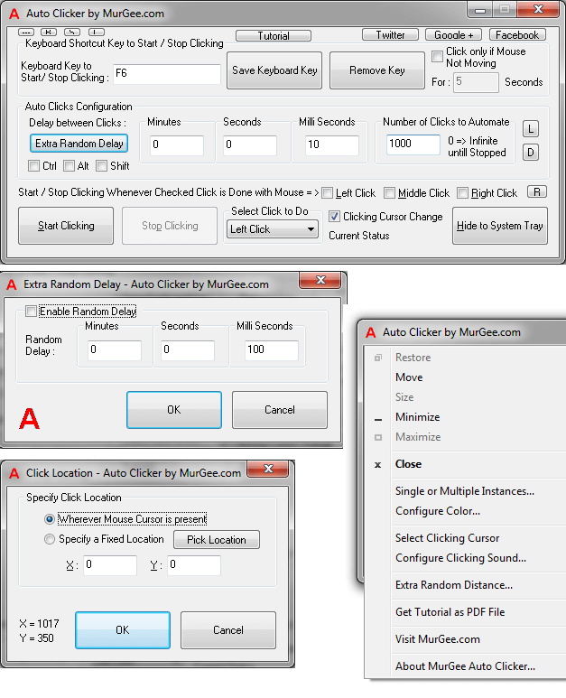Check the Left Click start/stop trigger box
The height and width of the screenshot is (698, 566).
coord(327,192)
